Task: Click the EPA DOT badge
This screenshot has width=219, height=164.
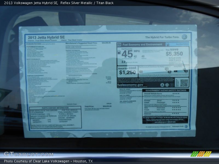Action: pos(119,45)
